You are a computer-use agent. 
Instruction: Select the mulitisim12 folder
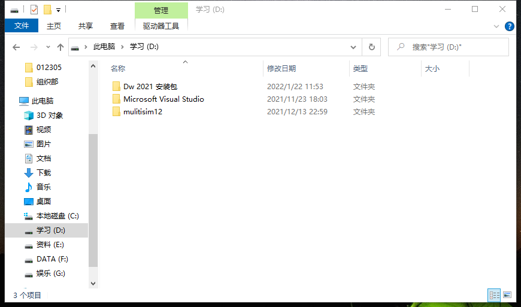[143, 112]
